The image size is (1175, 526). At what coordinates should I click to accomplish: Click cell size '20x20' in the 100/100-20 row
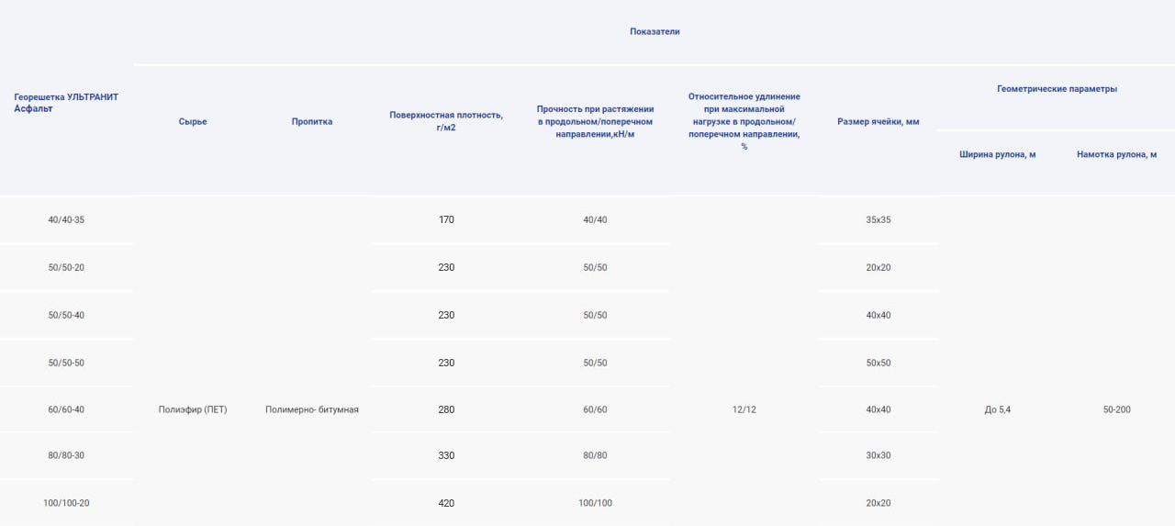878,503
